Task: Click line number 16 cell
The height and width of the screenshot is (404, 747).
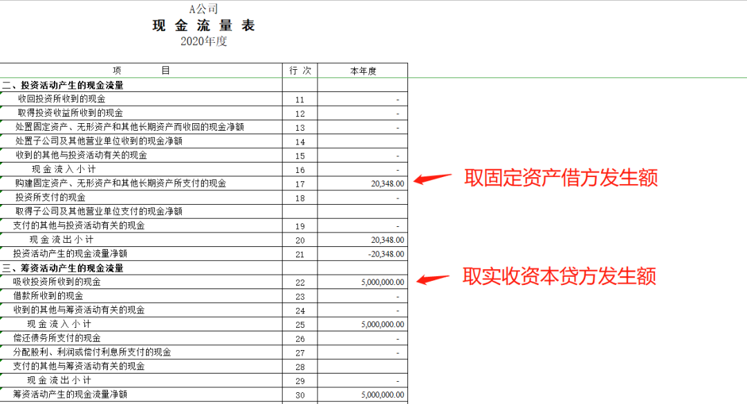Action: (x=299, y=170)
